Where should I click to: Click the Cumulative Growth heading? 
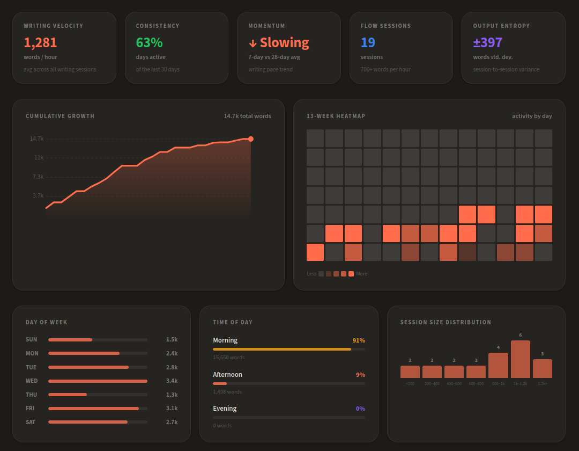pos(60,116)
